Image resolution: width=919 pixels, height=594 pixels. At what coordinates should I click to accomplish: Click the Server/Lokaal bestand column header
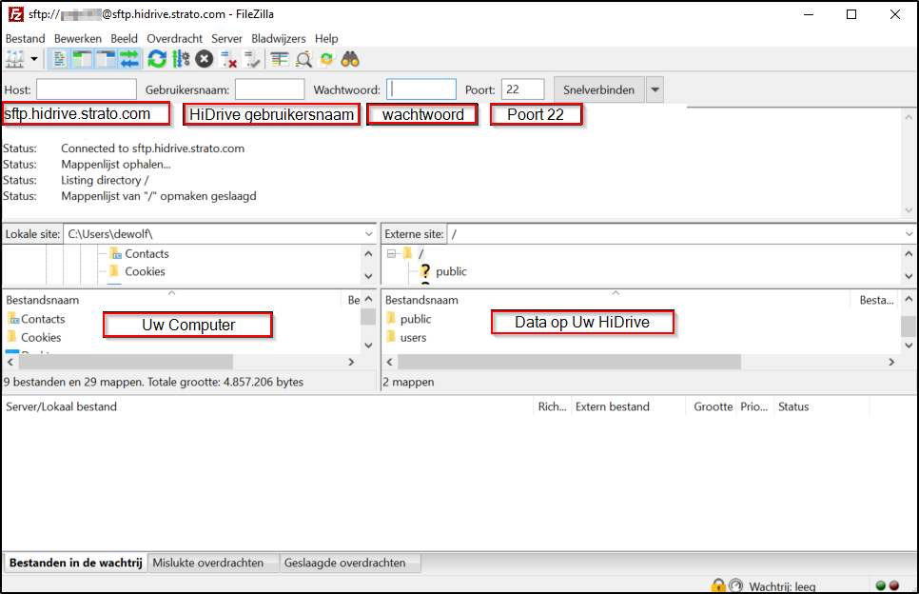pyautogui.click(x=268, y=406)
